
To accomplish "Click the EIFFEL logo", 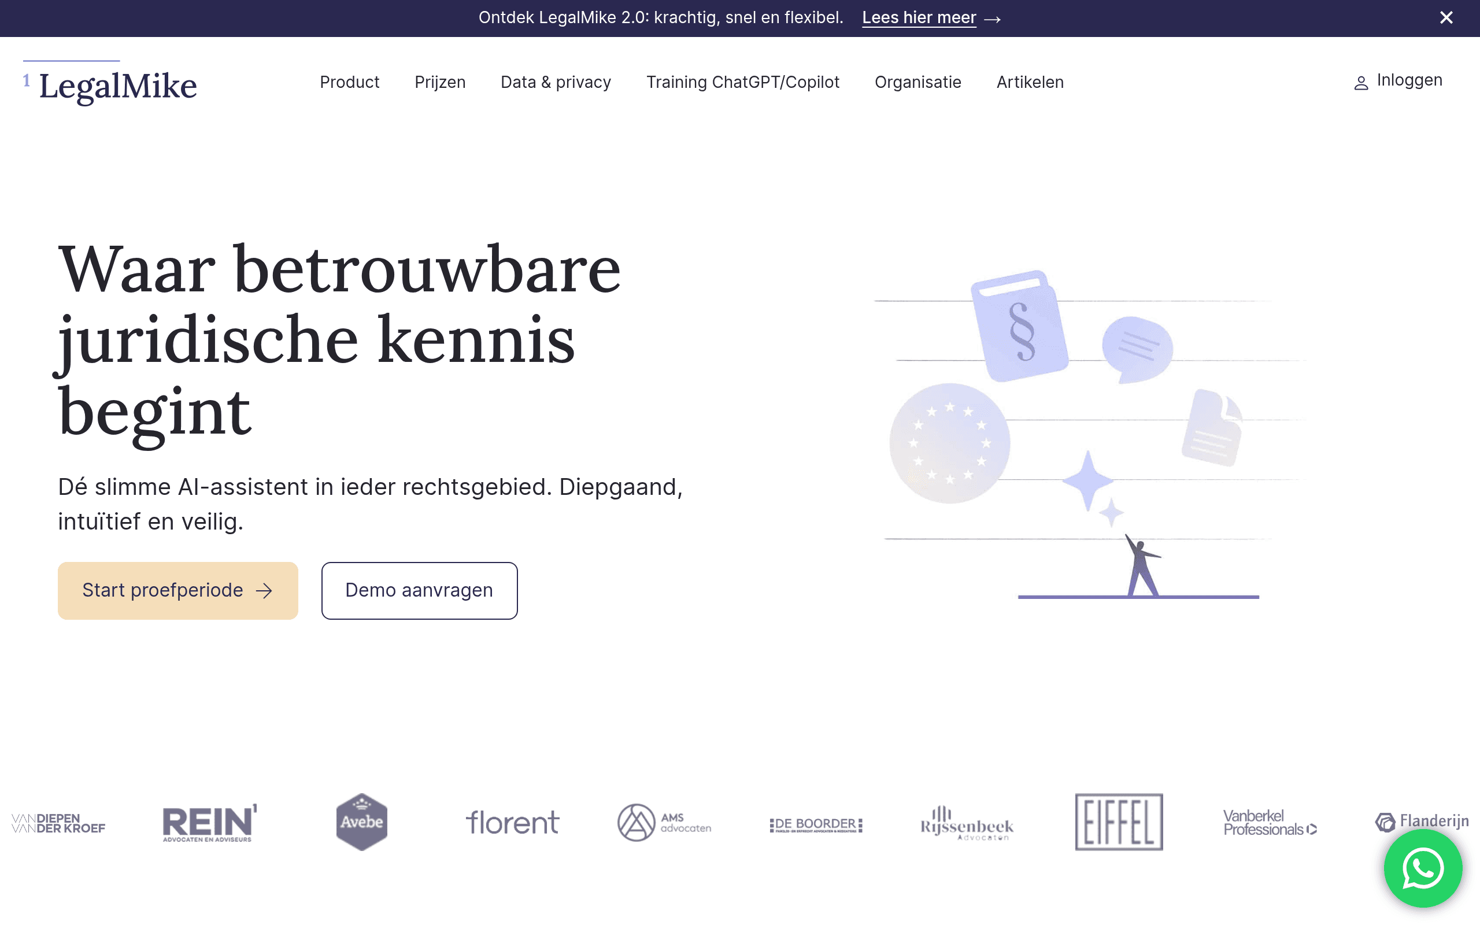I will pos(1119,822).
